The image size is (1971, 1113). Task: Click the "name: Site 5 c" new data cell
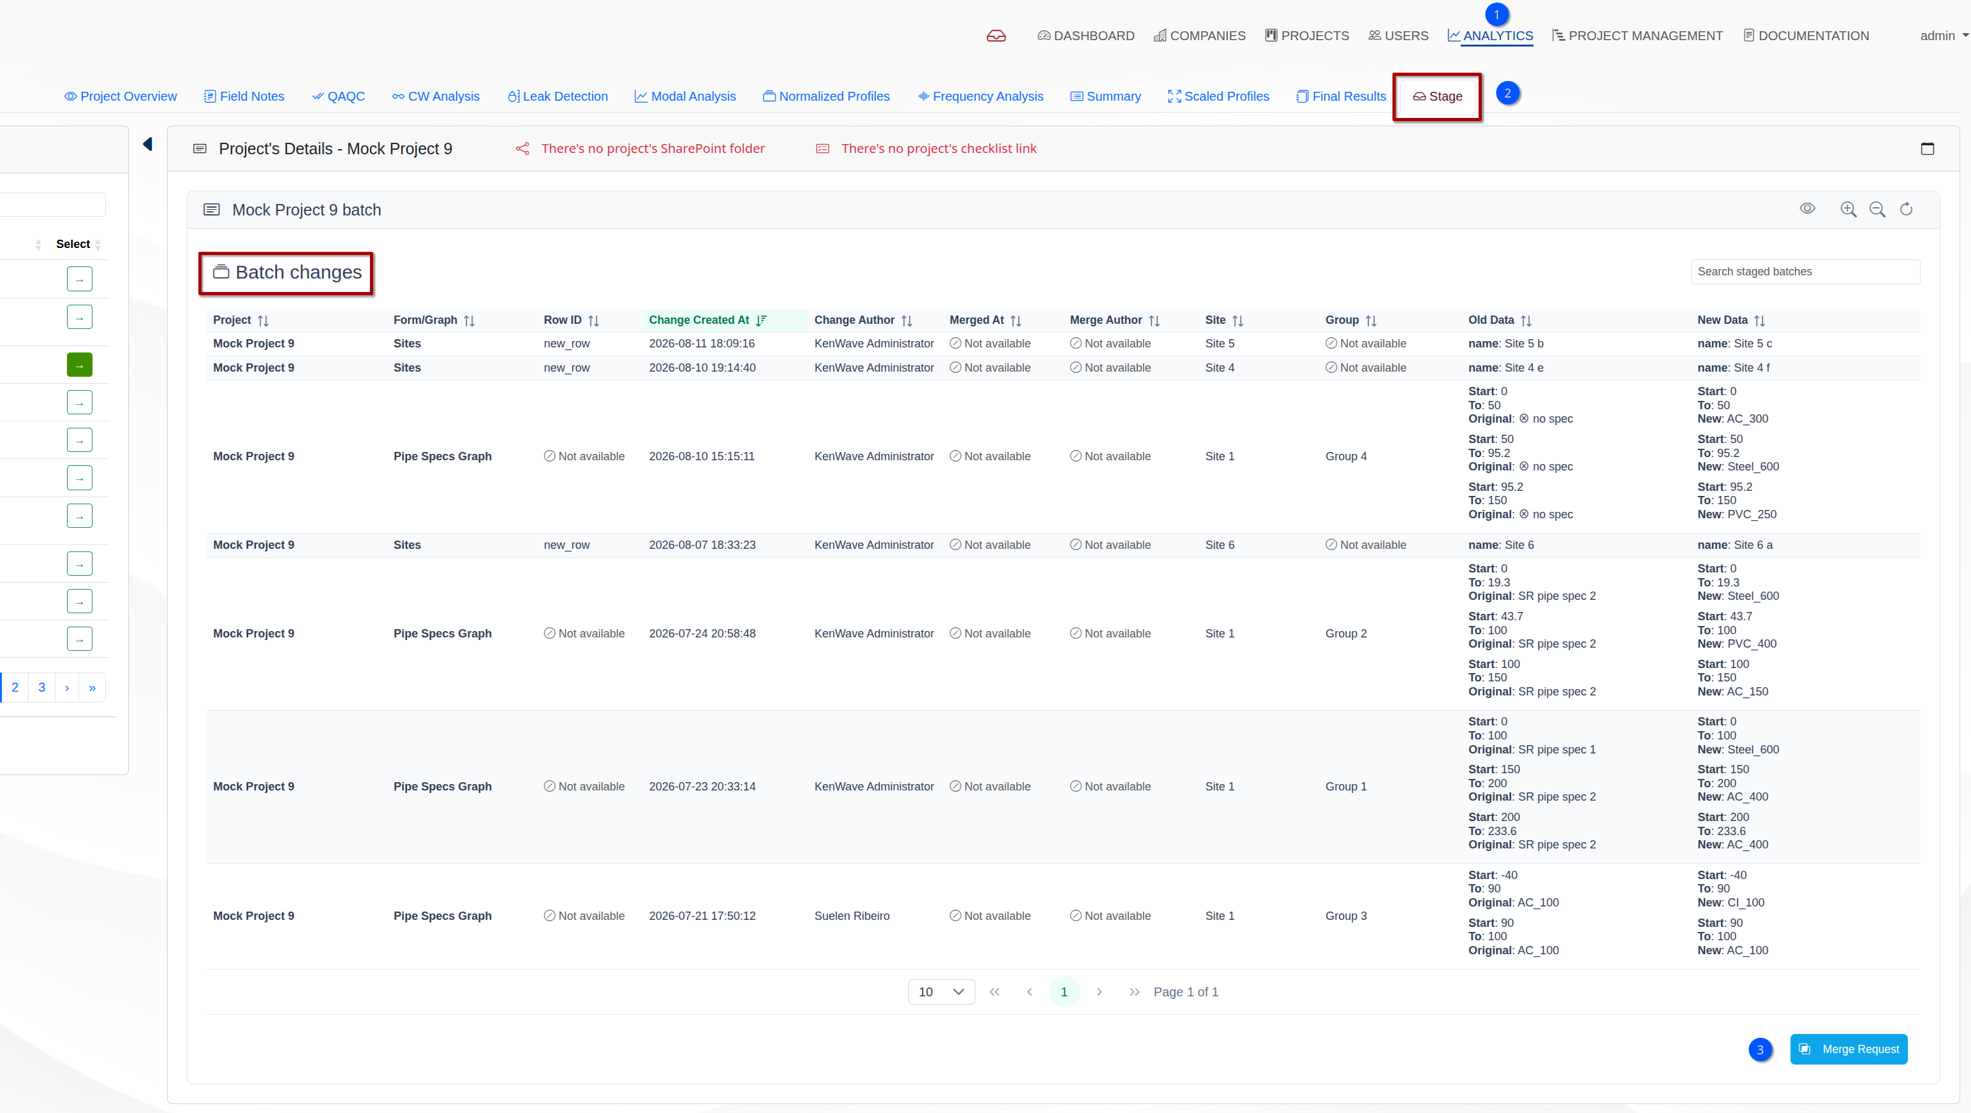point(1734,344)
